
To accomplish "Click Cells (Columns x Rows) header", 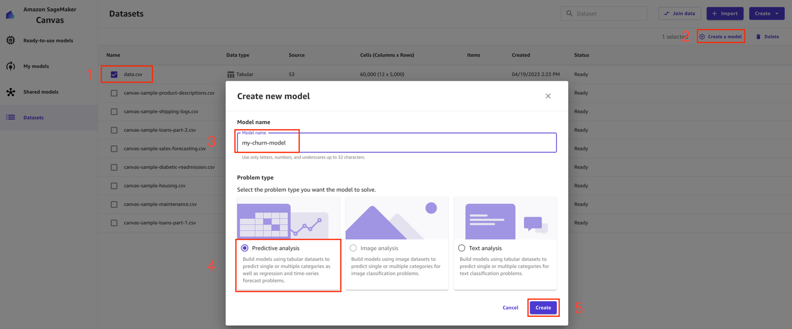I will (387, 55).
